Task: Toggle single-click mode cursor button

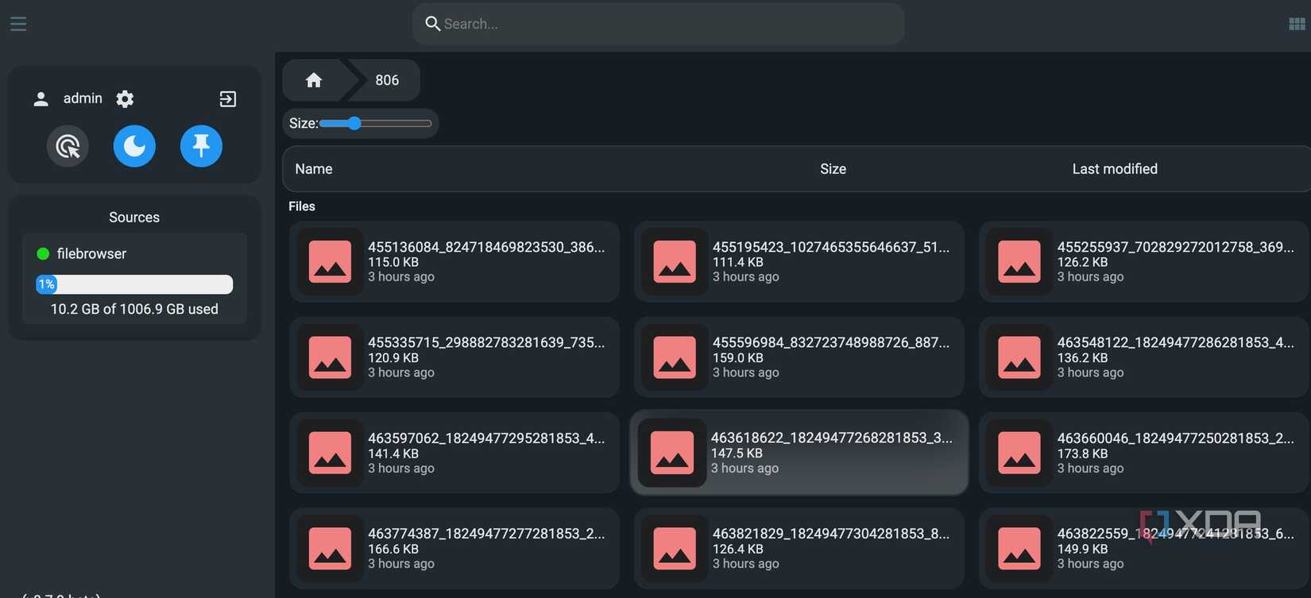Action: (x=68, y=146)
